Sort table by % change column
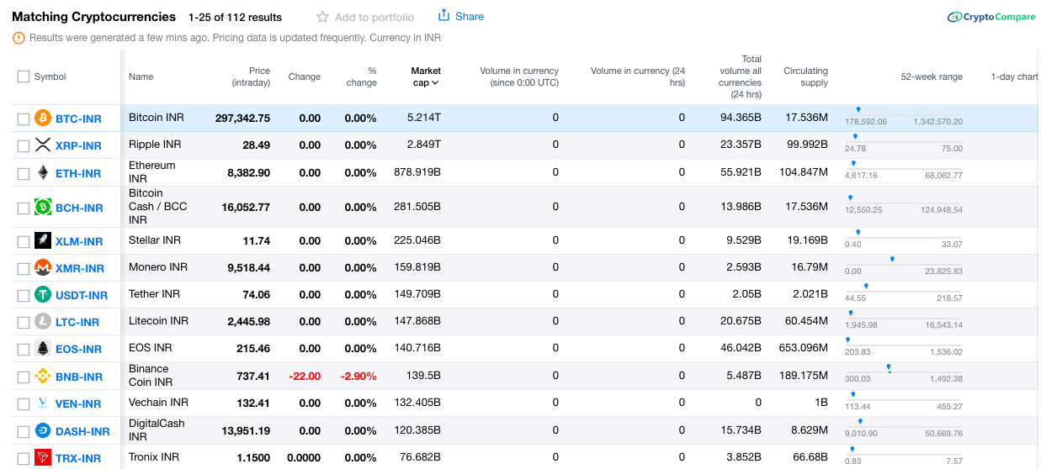The image size is (1041, 469). 362,76
